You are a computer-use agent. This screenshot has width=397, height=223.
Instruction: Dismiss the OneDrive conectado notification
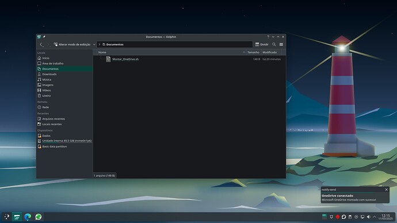tap(387, 190)
